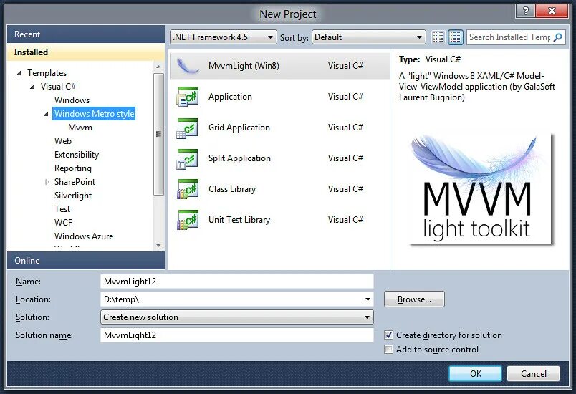The width and height of the screenshot is (576, 394).
Task: Collapse the Templates tree node
Action: (x=19, y=73)
